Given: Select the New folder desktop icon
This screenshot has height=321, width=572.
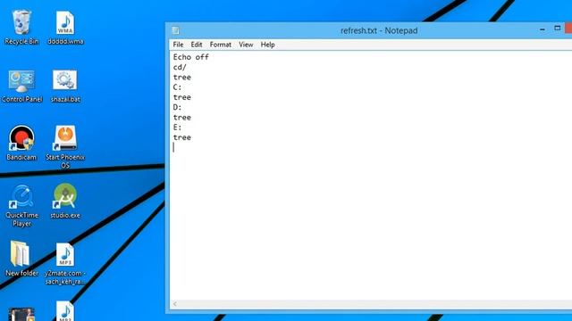Looking at the screenshot, I should [21, 259].
